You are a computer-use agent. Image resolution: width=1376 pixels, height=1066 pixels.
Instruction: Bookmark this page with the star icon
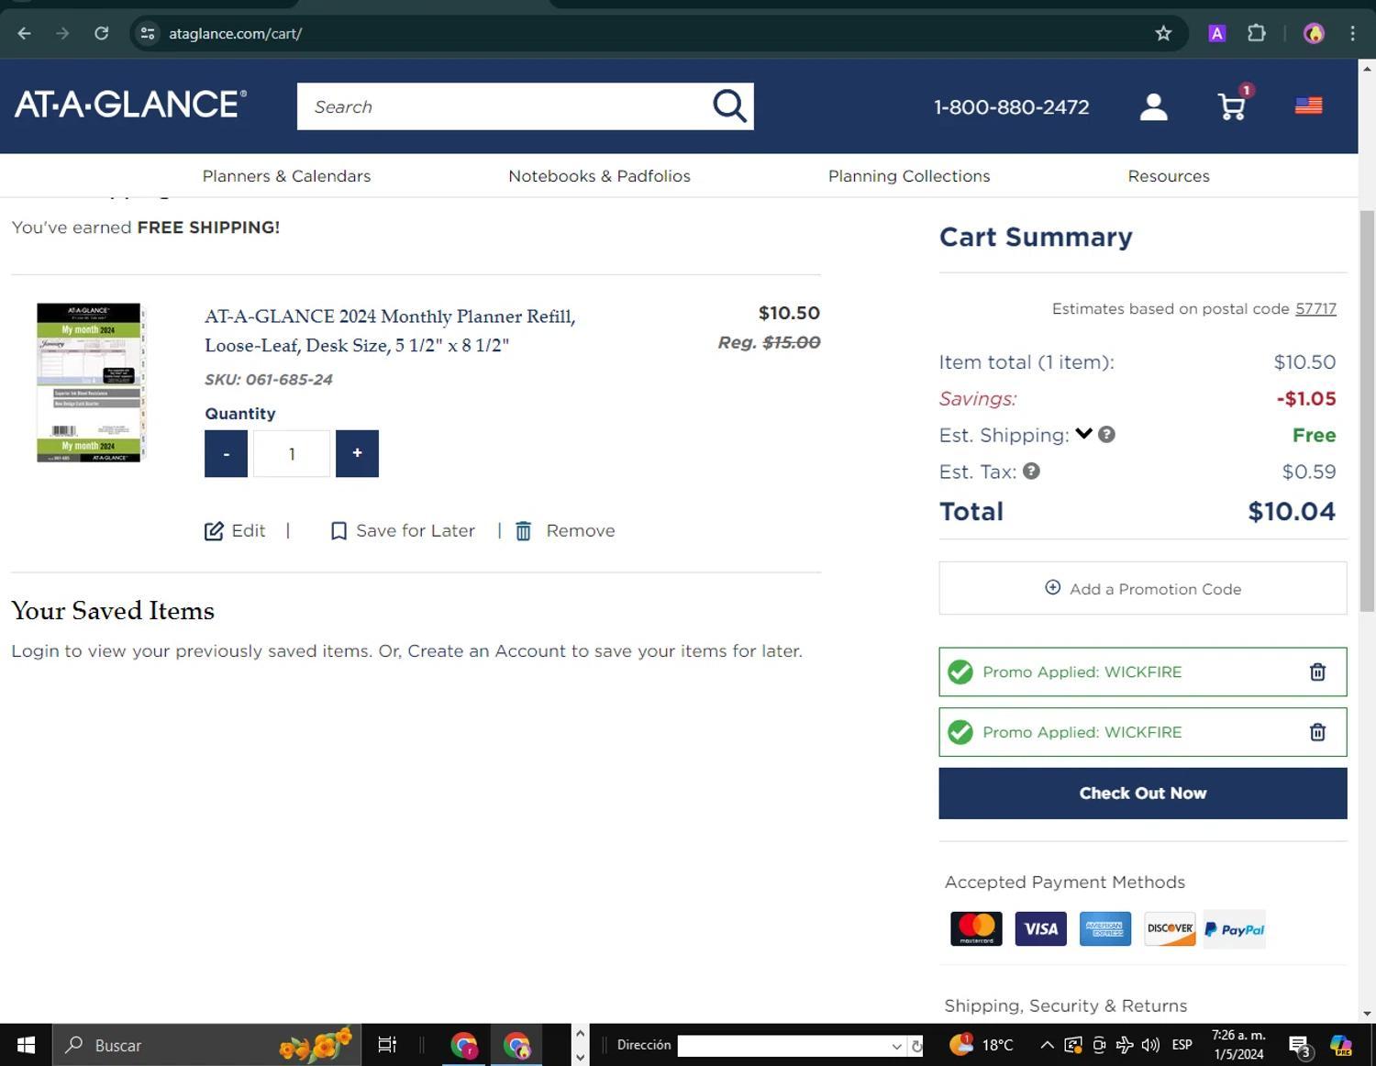tap(1163, 34)
